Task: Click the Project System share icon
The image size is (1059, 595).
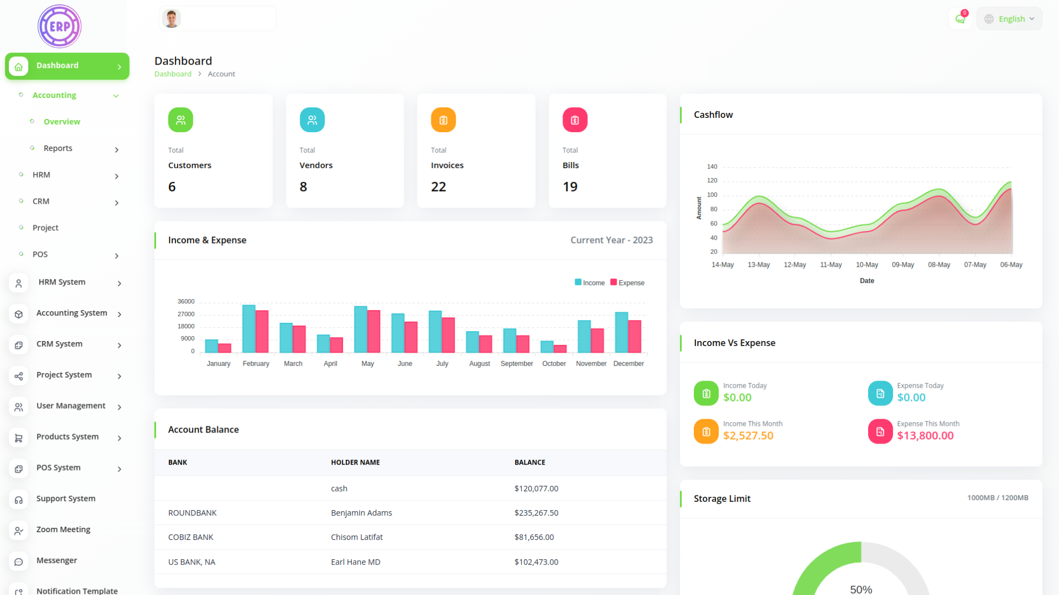Action: (x=19, y=376)
